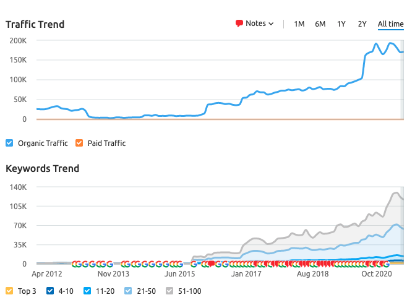The height and width of the screenshot is (300, 407).
Task: Click the 140K keywords axis label
Action: (18, 187)
